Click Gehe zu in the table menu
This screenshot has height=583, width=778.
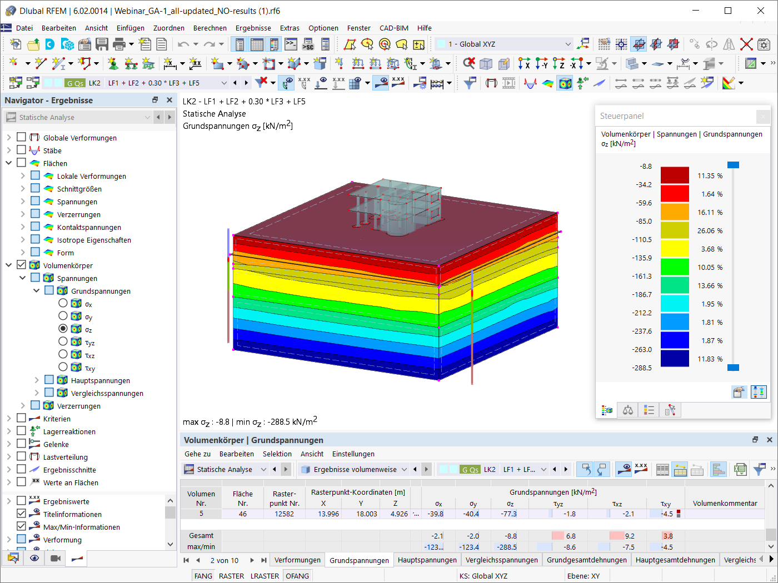tap(198, 454)
